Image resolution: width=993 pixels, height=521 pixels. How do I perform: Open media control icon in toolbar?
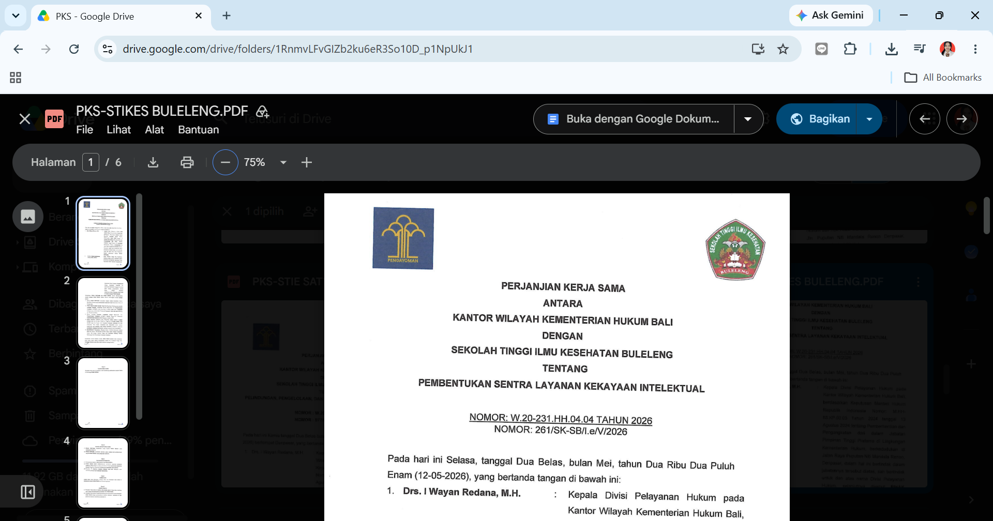tap(920, 49)
